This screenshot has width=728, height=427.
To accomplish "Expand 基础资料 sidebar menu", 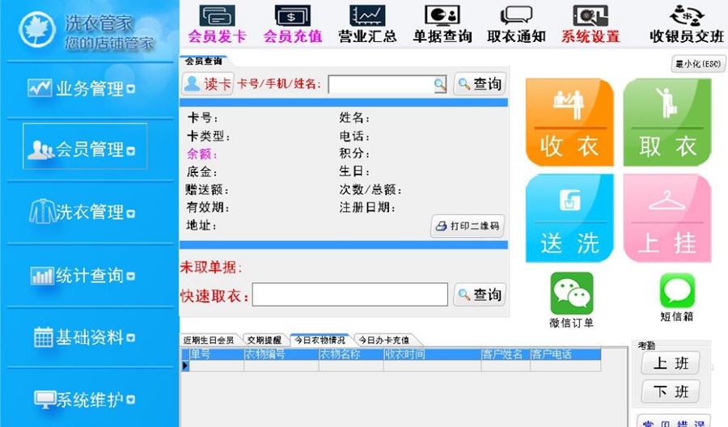I will click(x=84, y=337).
